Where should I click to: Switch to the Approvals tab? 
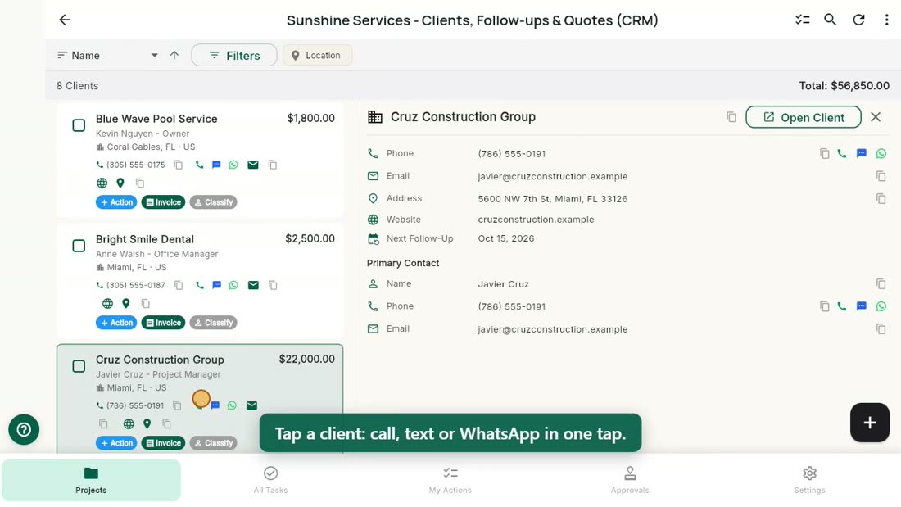coord(630,480)
